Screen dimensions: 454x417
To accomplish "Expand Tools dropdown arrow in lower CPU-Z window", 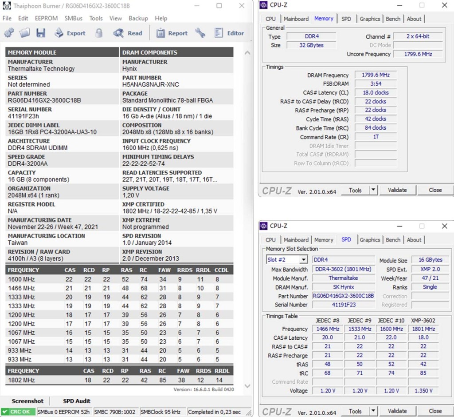I will [373, 411].
